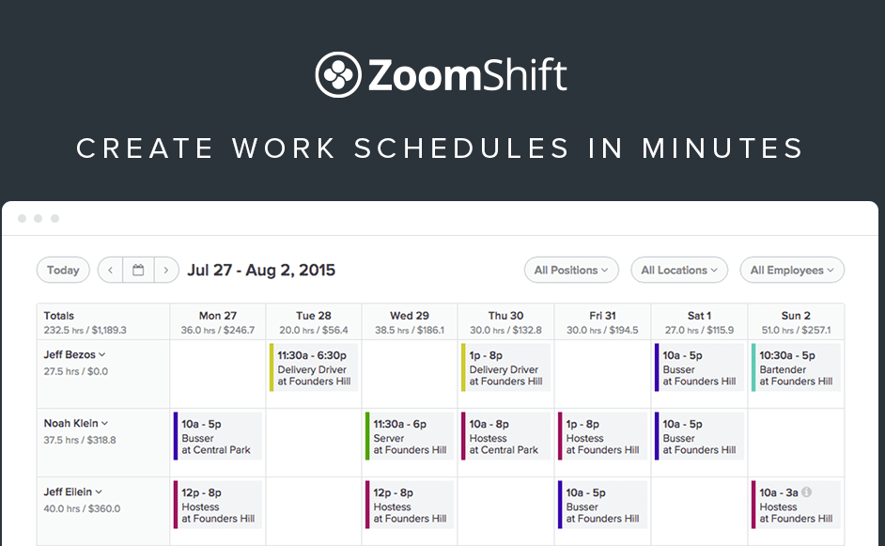Open the All Positions dropdown

point(571,270)
